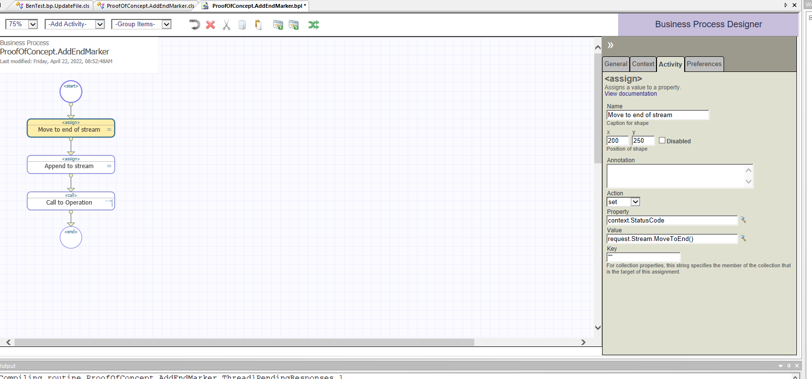The width and height of the screenshot is (812, 379).
Task: Click the Business Process Designer header
Action: pyautogui.click(x=708, y=24)
